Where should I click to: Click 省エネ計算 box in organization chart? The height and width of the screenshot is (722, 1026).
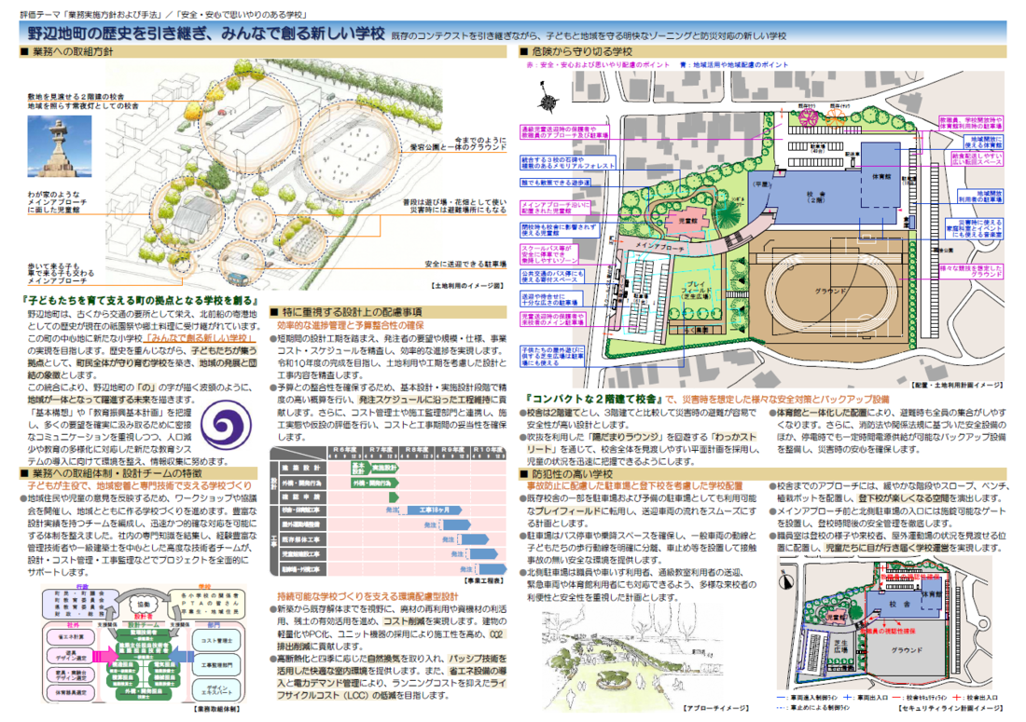(x=71, y=636)
